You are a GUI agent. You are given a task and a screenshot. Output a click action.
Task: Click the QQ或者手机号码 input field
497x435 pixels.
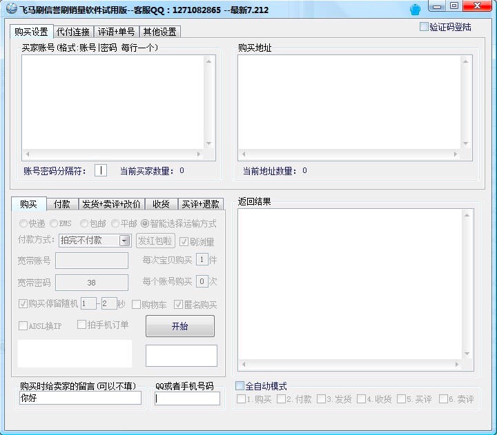pos(187,398)
